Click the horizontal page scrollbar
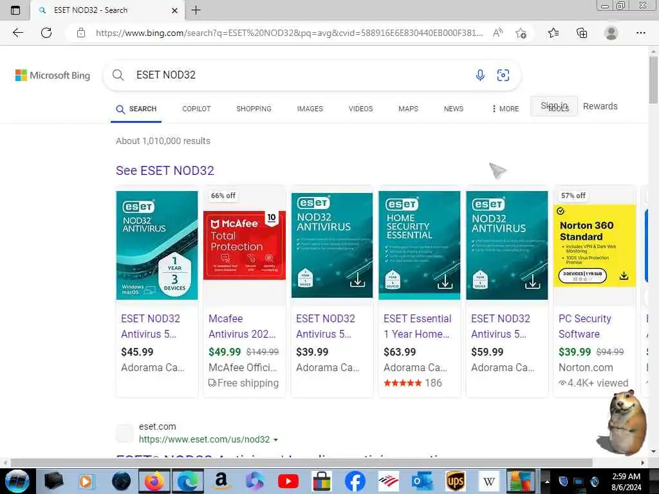Image resolution: width=659 pixels, height=494 pixels. coord(301,462)
